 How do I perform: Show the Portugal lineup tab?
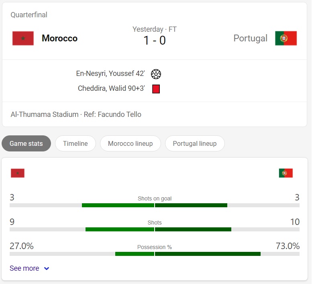pos(195,143)
